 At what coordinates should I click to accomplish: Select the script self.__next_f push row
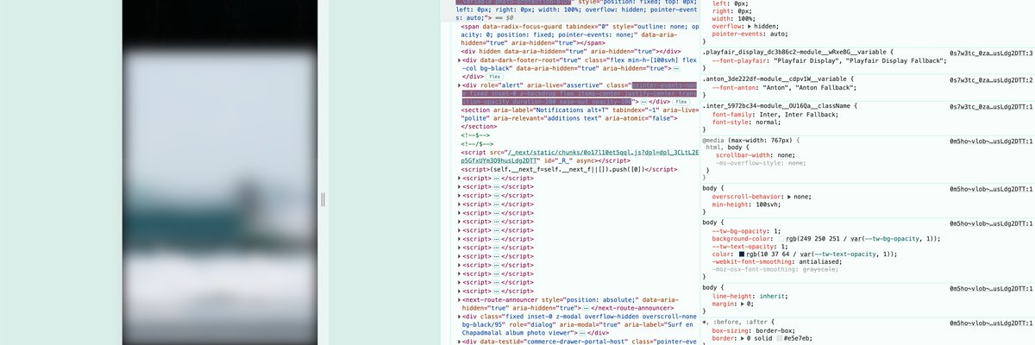coord(570,170)
